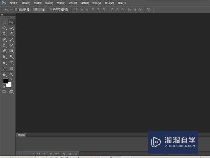The width and height of the screenshot is (210, 158).
Task: Select the History Brush tool
Action: [x=11, y=45]
